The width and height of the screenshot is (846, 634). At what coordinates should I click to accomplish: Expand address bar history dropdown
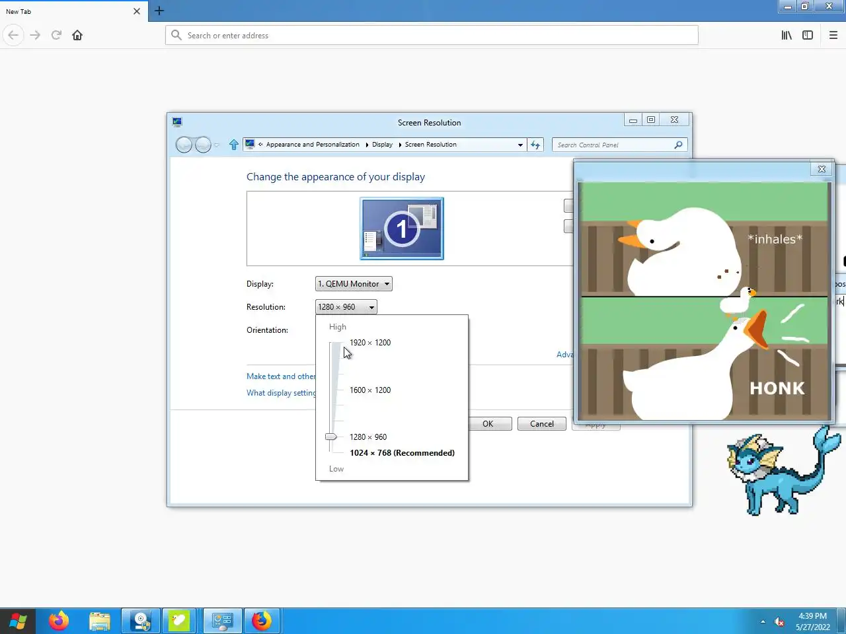click(x=520, y=145)
